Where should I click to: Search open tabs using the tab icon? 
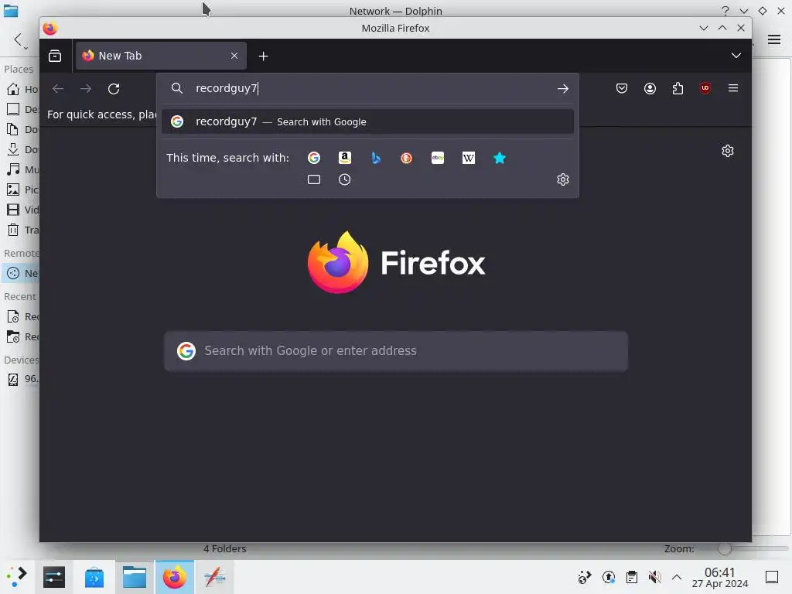point(314,179)
